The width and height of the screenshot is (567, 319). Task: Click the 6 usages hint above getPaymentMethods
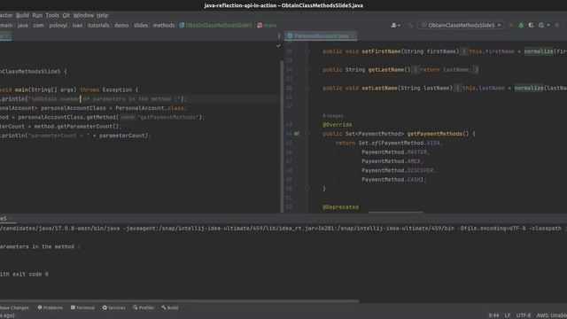333,116
